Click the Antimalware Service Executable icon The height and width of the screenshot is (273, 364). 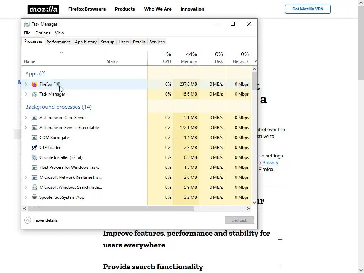pyautogui.click(x=34, y=128)
